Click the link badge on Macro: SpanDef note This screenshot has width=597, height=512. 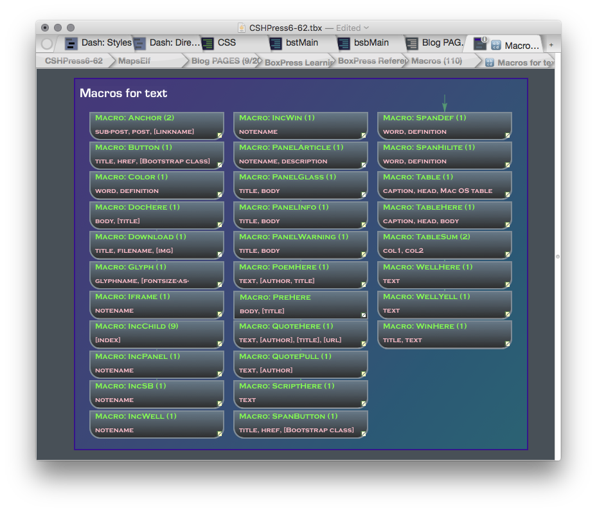click(508, 136)
